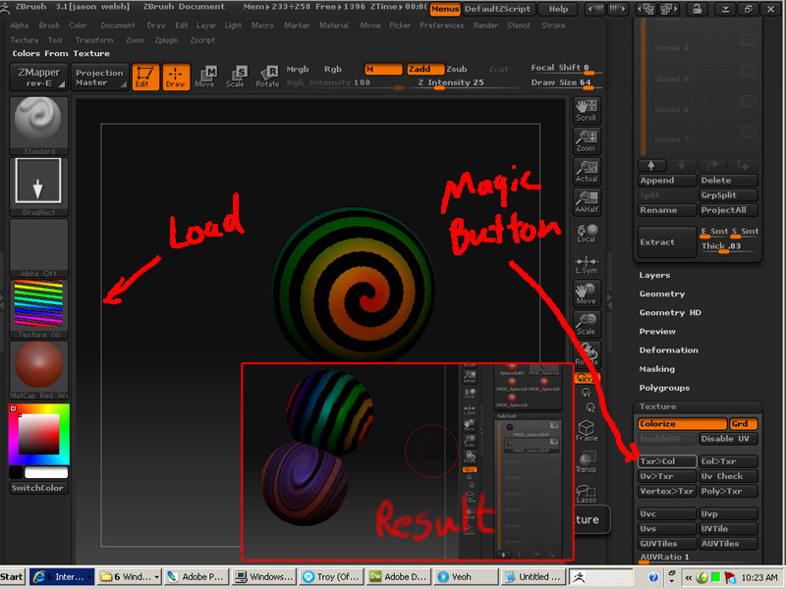Click the Txr>Col button

666,461
